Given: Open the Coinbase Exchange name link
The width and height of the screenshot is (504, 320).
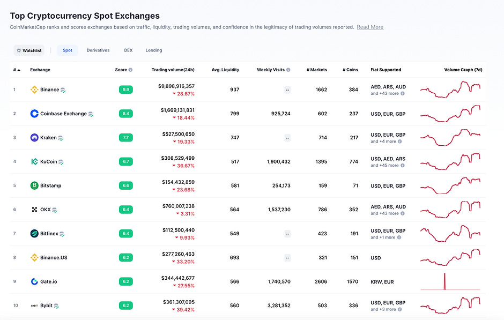Looking at the screenshot, I should tap(63, 114).
